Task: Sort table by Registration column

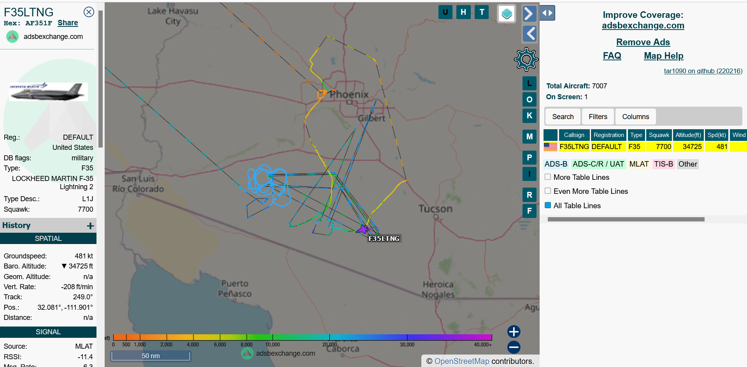Action: point(608,135)
